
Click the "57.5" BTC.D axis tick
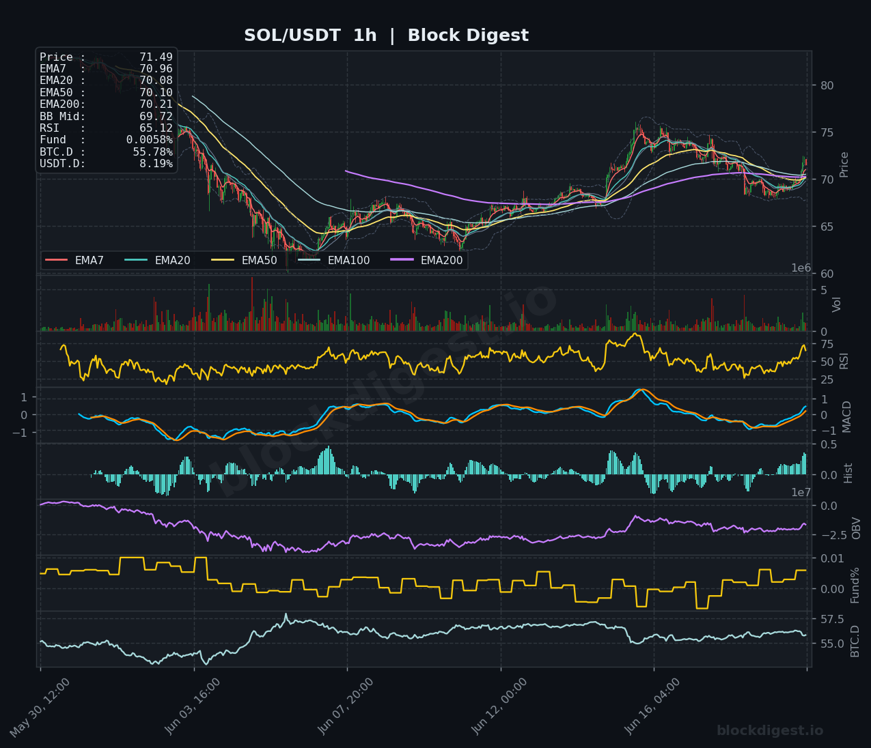[x=831, y=620]
